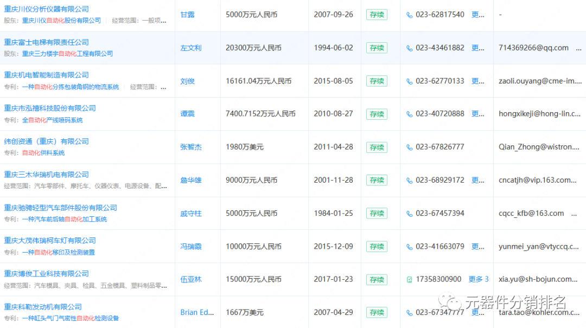Click phone icon beside 023-40720888

point(409,114)
